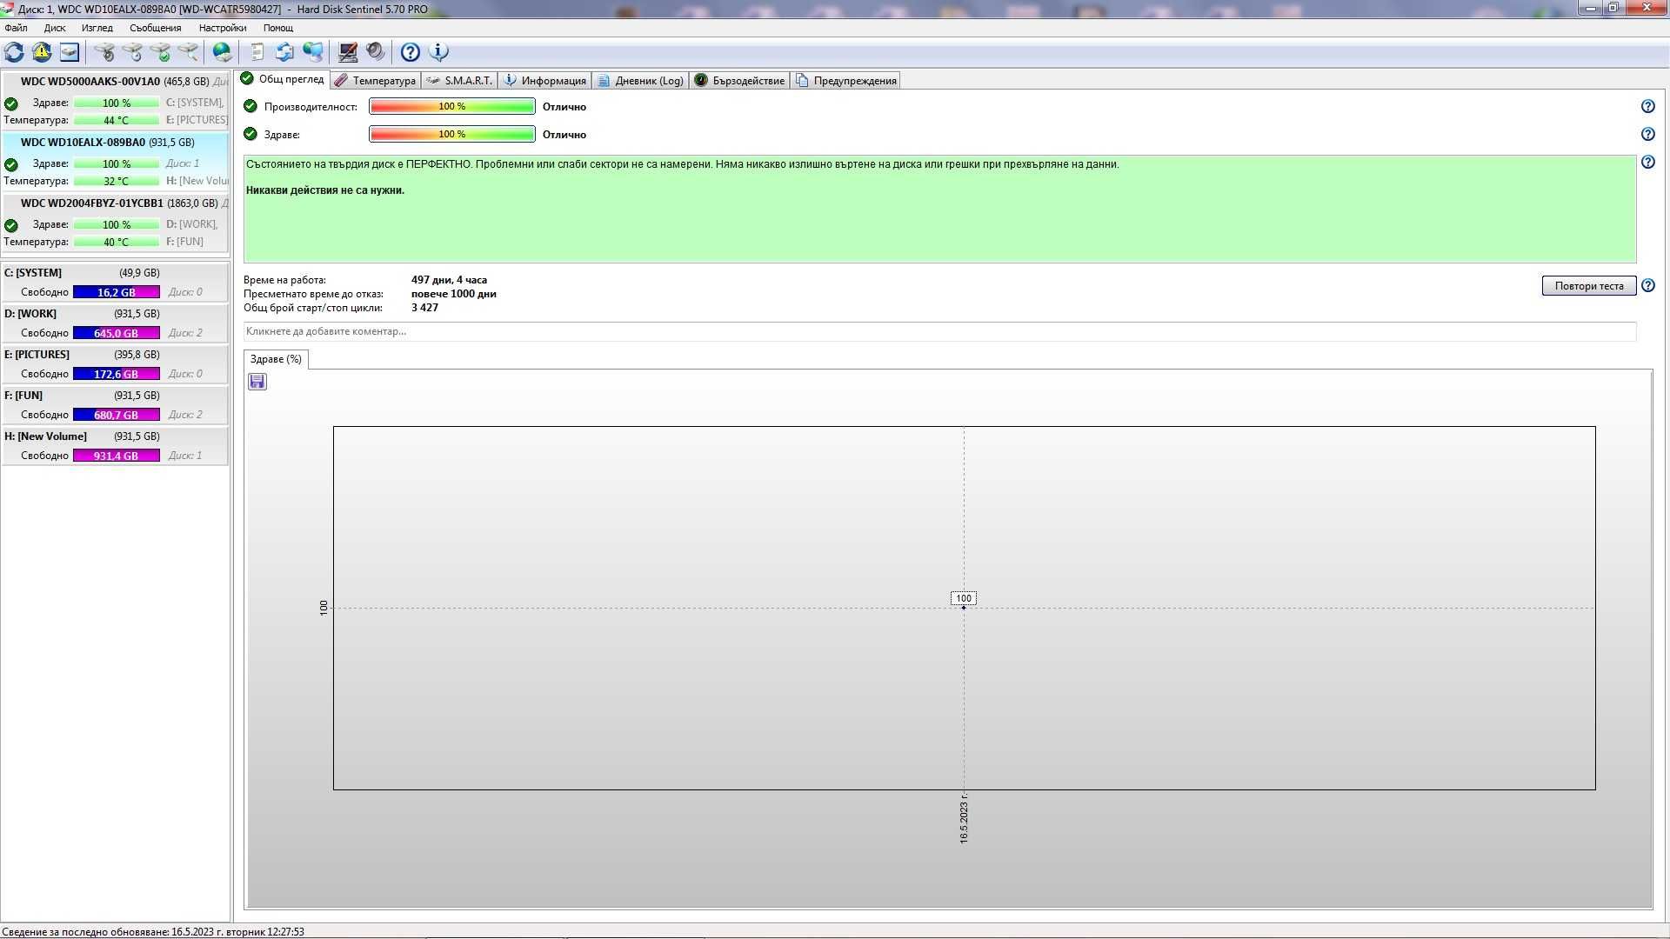
Task: Open the Помощ menu
Action: click(x=278, y=28)
